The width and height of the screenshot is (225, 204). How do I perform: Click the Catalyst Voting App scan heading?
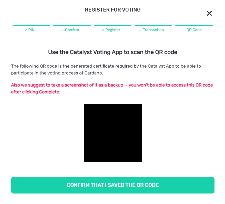[x=113, y=52]
